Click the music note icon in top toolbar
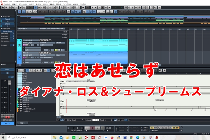210x140 pixels. pos(47,7)
